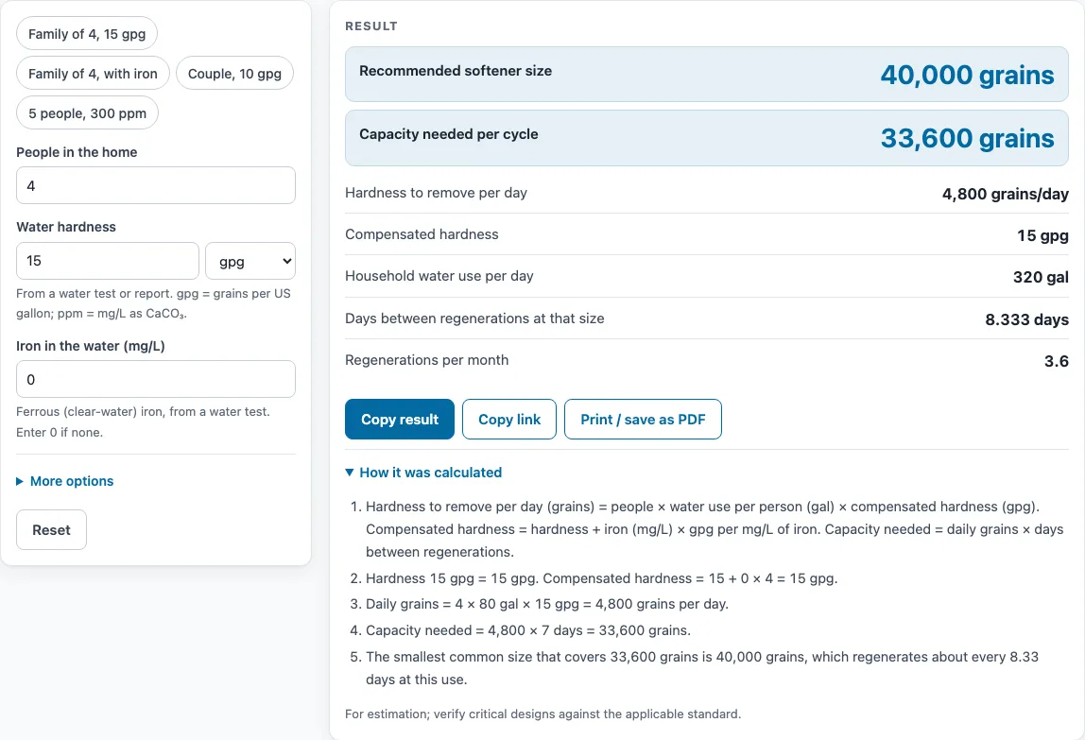Click the 320 gal water use value
The image size is (1085, 740).
[1041, 277]
